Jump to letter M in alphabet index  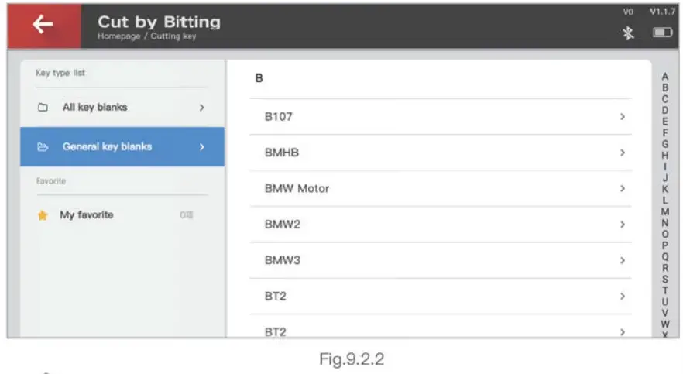[665, 211]
